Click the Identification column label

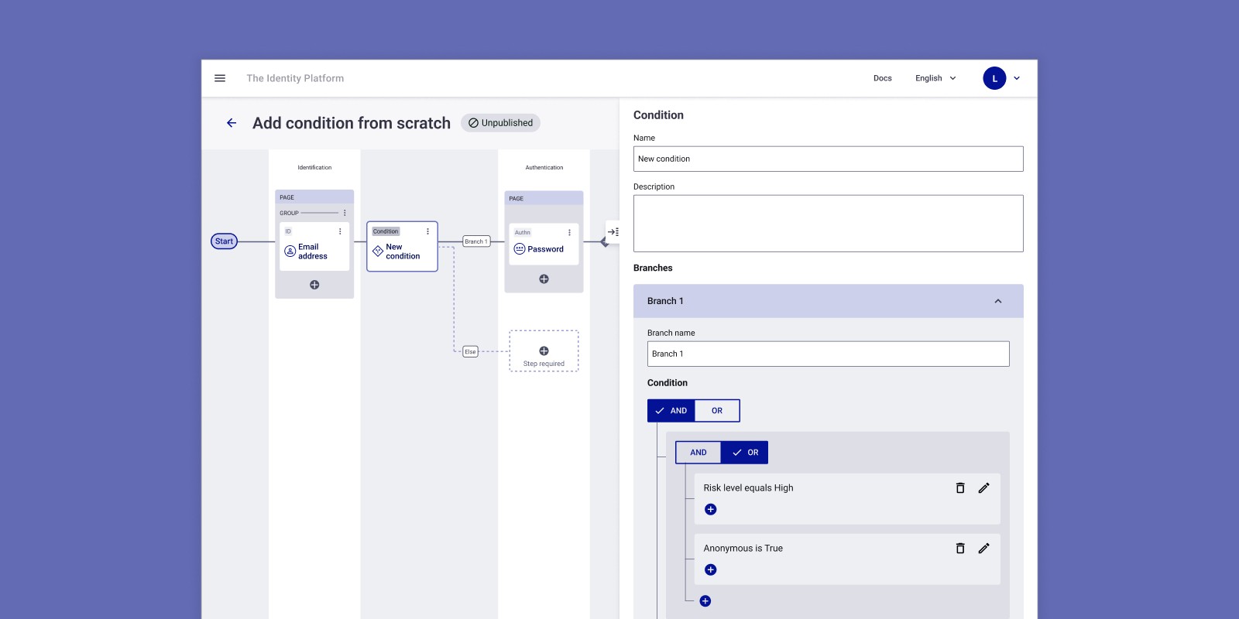(x=314, y=167)
